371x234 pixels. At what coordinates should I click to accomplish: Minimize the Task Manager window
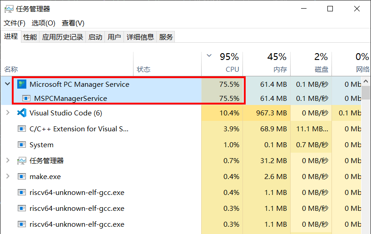coord(304,9)
